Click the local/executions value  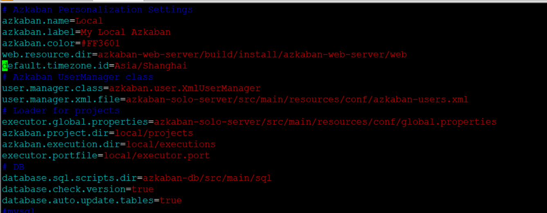(x=170, y=144)
